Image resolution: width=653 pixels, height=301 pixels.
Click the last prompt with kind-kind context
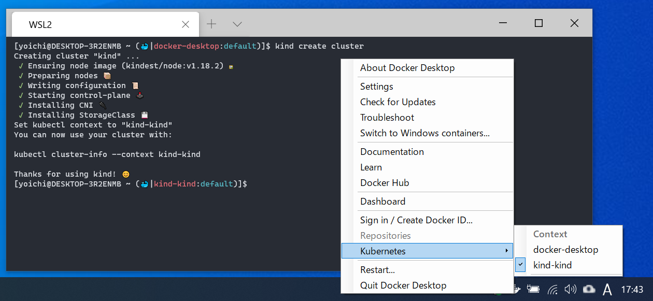pyautogui.click(x=131, y=184)
